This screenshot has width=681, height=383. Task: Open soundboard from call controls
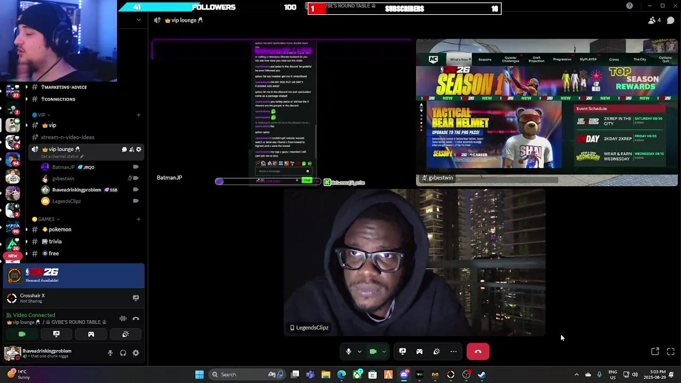pos(437,352)
